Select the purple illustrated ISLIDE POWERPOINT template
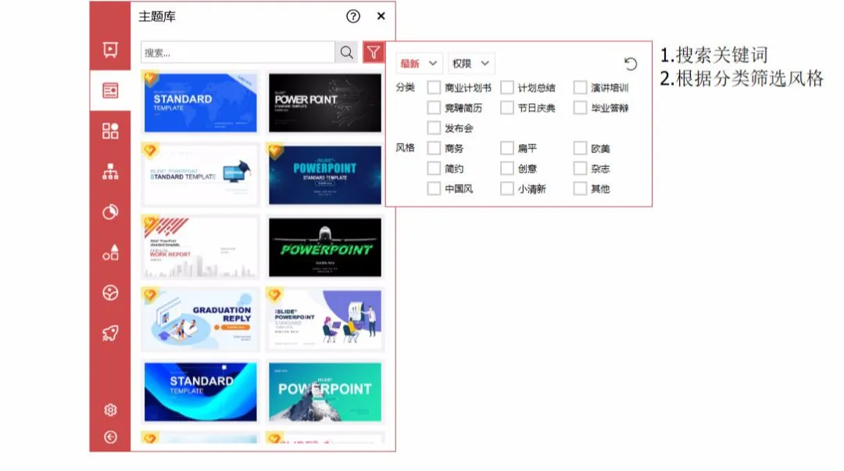The width and height of the screenshot is (844, 471). point(325,319)
